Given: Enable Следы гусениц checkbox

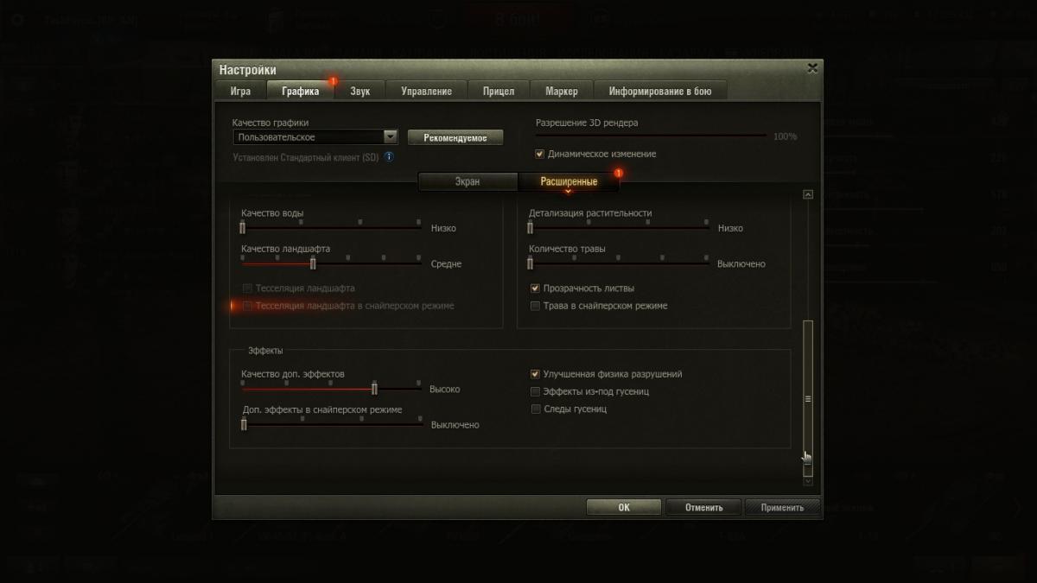Looking at the screenshot, I should 536,409.
